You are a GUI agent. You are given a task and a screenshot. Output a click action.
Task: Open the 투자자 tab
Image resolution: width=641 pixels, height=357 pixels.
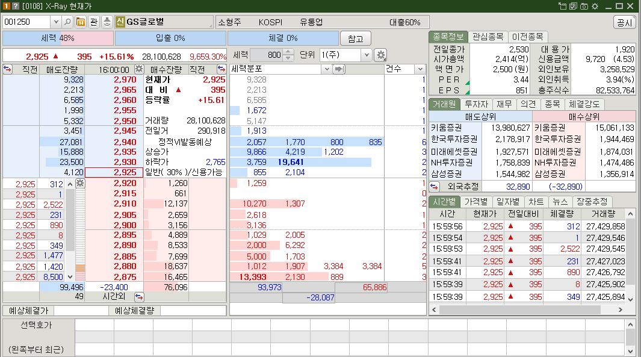click(x=476, y=104)
